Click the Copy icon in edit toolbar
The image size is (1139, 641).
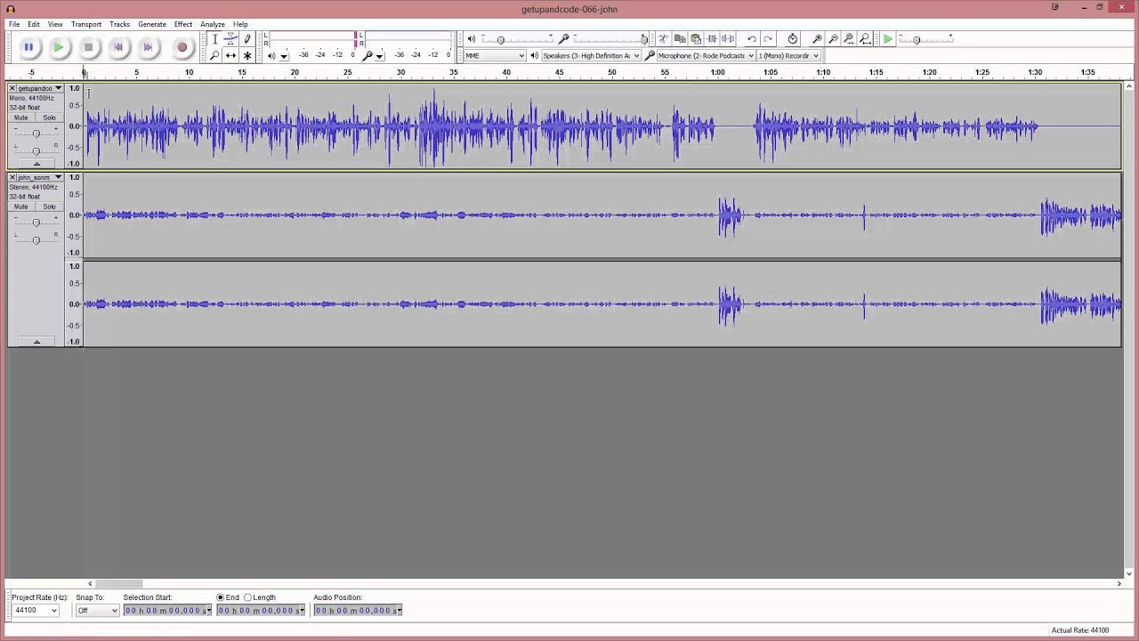[680, 39]
